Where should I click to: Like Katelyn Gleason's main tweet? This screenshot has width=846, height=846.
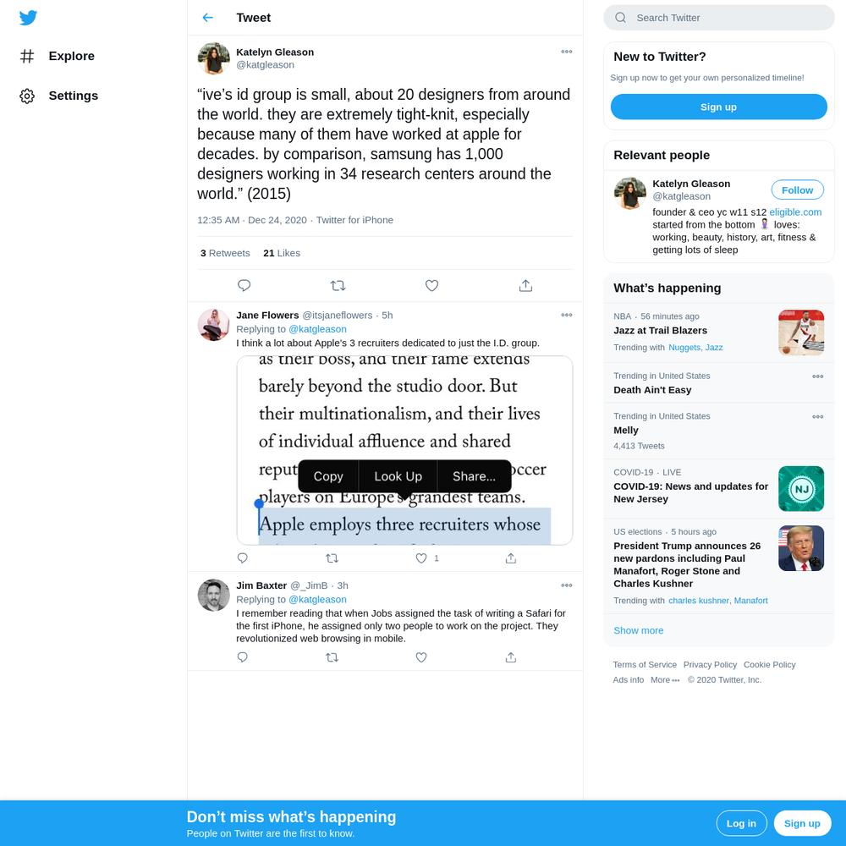(x=431, y=285)
